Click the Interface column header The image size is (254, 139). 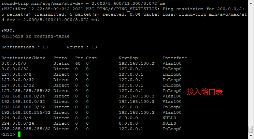175,58
